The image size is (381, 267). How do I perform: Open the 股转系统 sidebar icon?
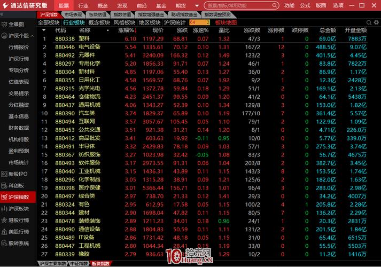(x=4, y=243)
